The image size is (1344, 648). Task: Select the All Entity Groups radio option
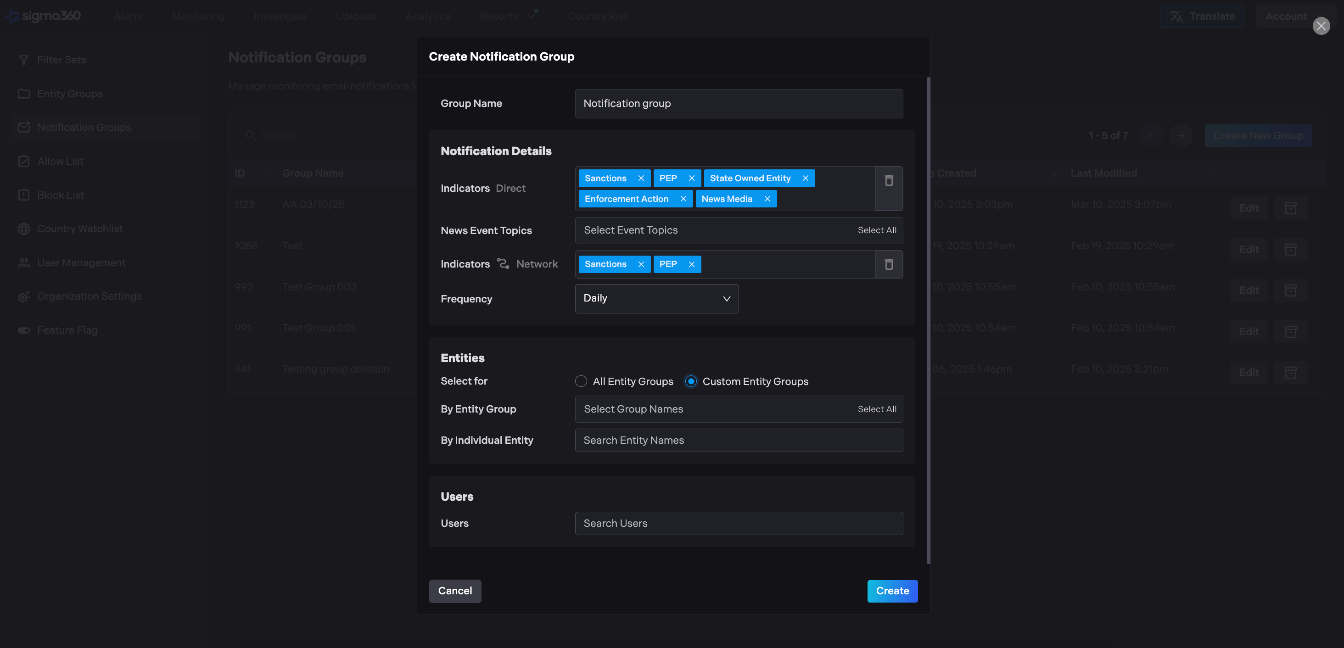581,381
